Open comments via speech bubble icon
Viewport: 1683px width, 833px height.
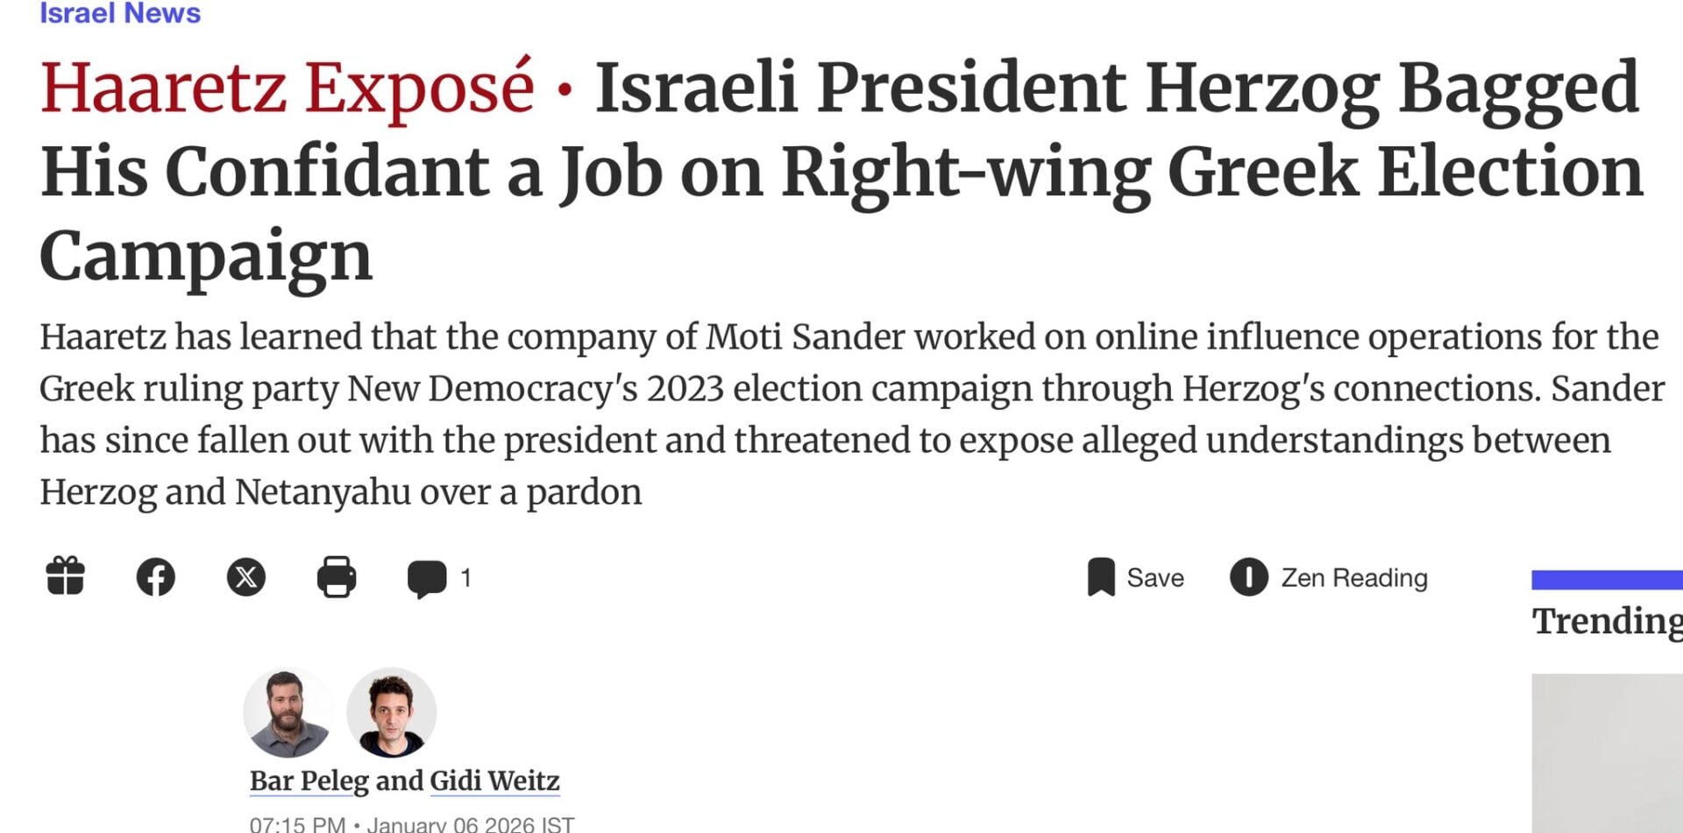[x=427, y=578]
